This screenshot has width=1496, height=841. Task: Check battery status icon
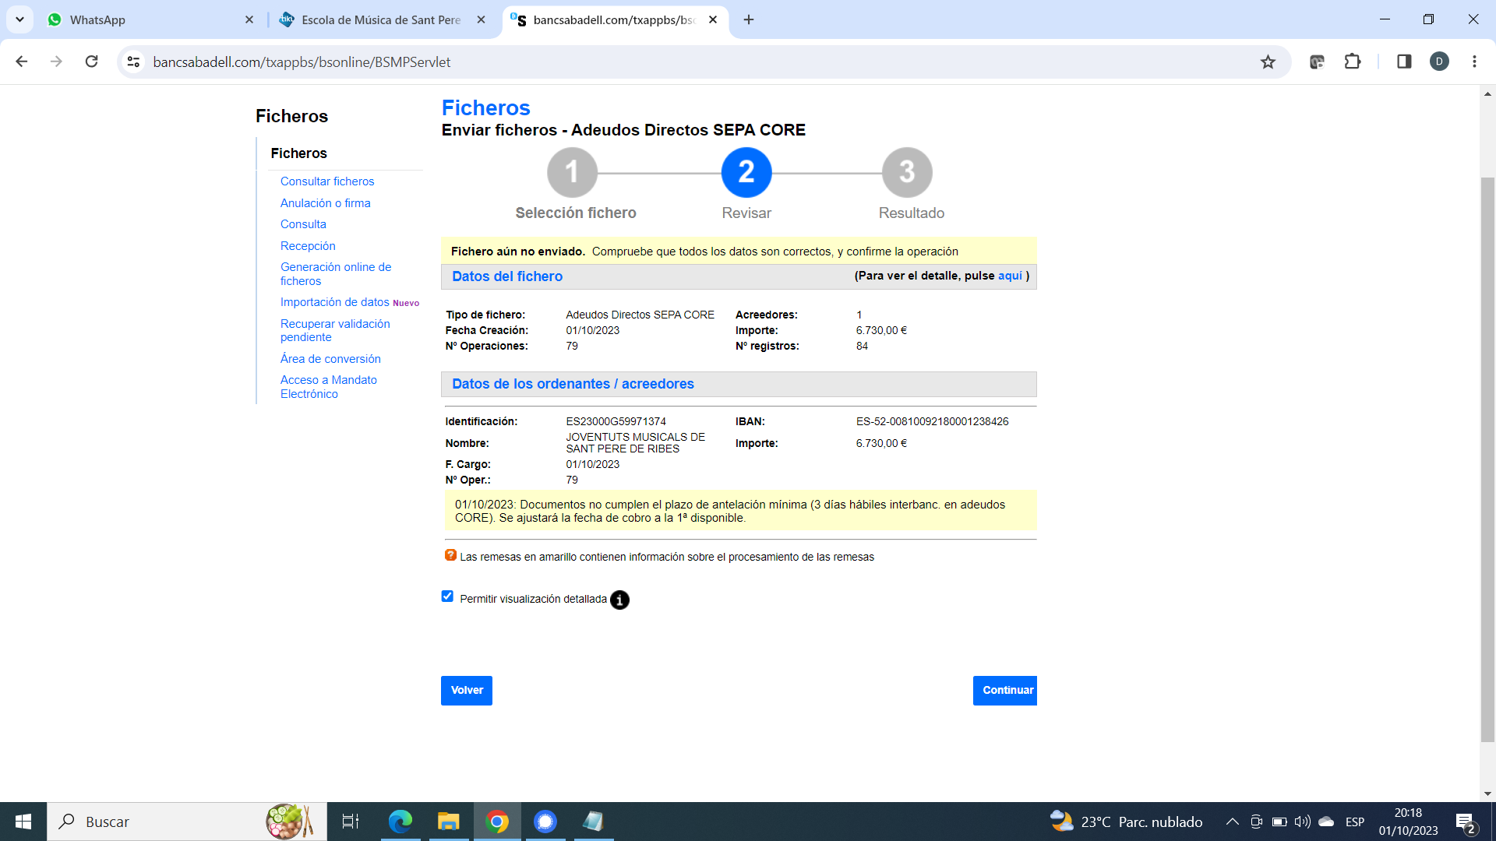1279,822
